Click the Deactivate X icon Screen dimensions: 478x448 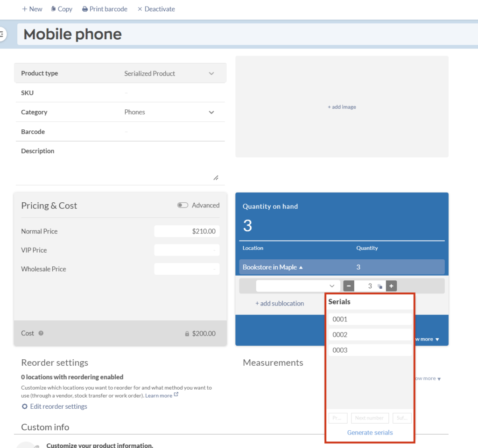[x=140, y=9]
